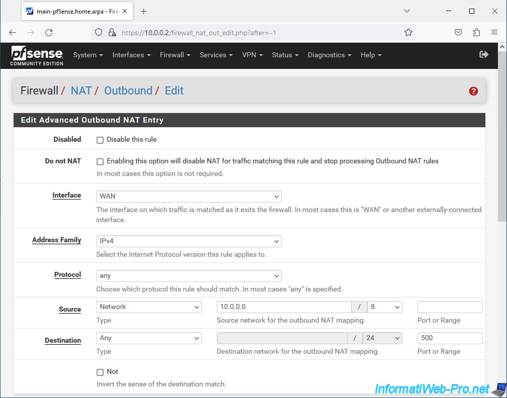Click the Address Family field label
Viewport: 507px width, 398px height.
coord(56,240)
